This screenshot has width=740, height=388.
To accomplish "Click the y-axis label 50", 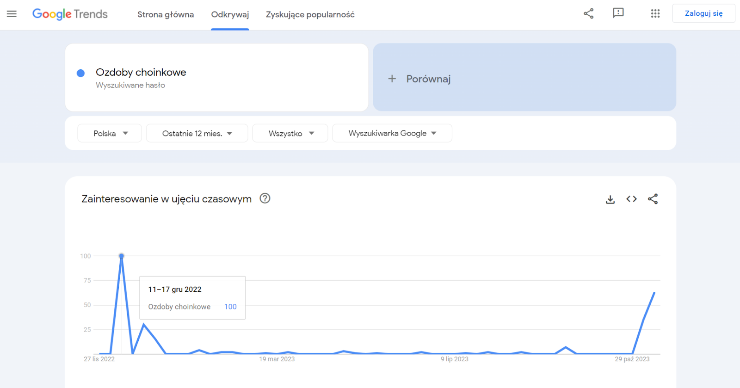I will click(87, 305).
